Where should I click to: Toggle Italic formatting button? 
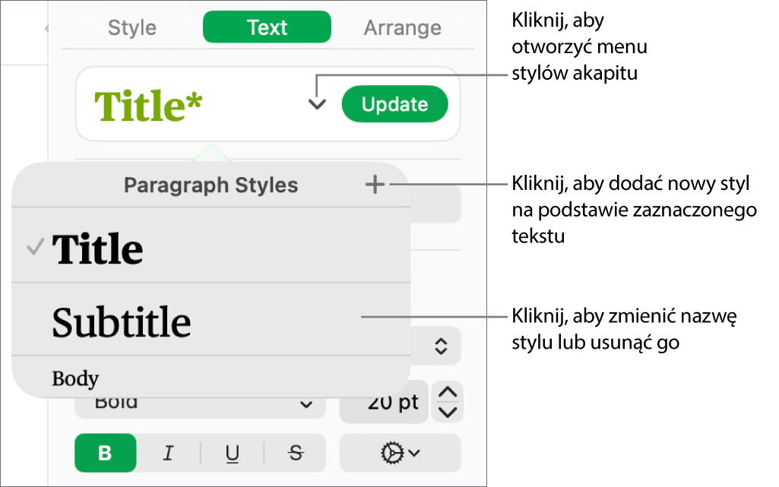pos(169,453)
